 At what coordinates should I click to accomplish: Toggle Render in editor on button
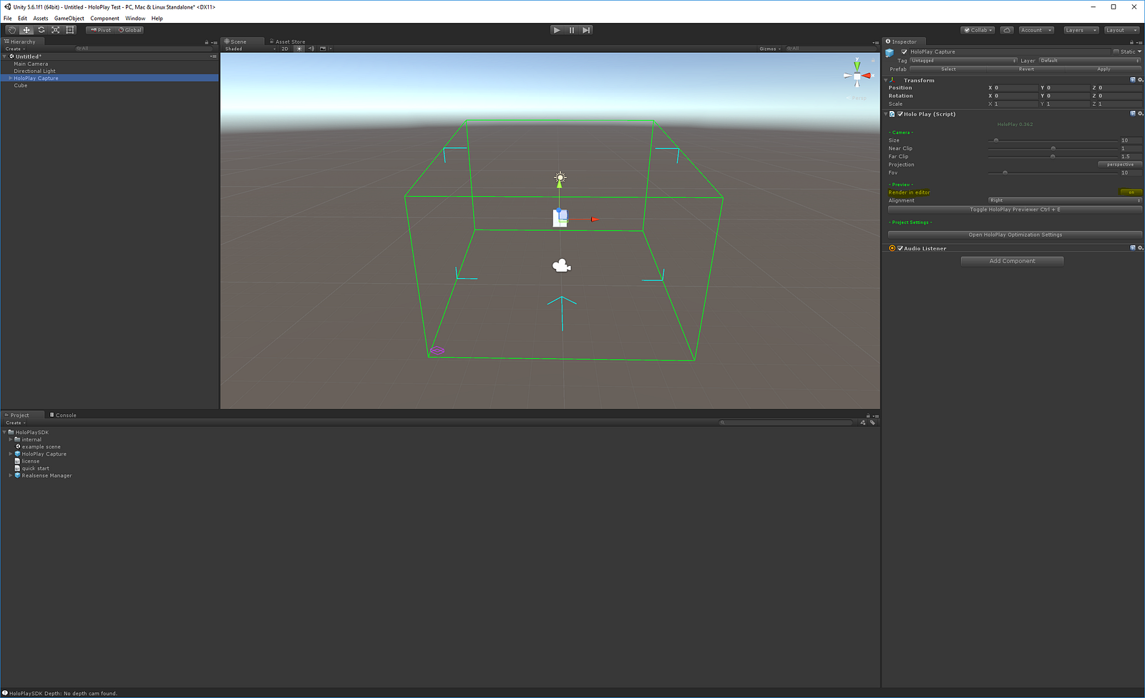click(1131, 192)
